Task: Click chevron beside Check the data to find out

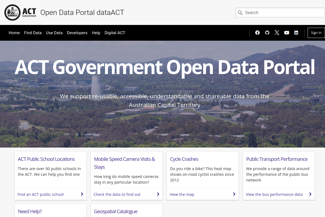Action: click(x=158, y=194)
